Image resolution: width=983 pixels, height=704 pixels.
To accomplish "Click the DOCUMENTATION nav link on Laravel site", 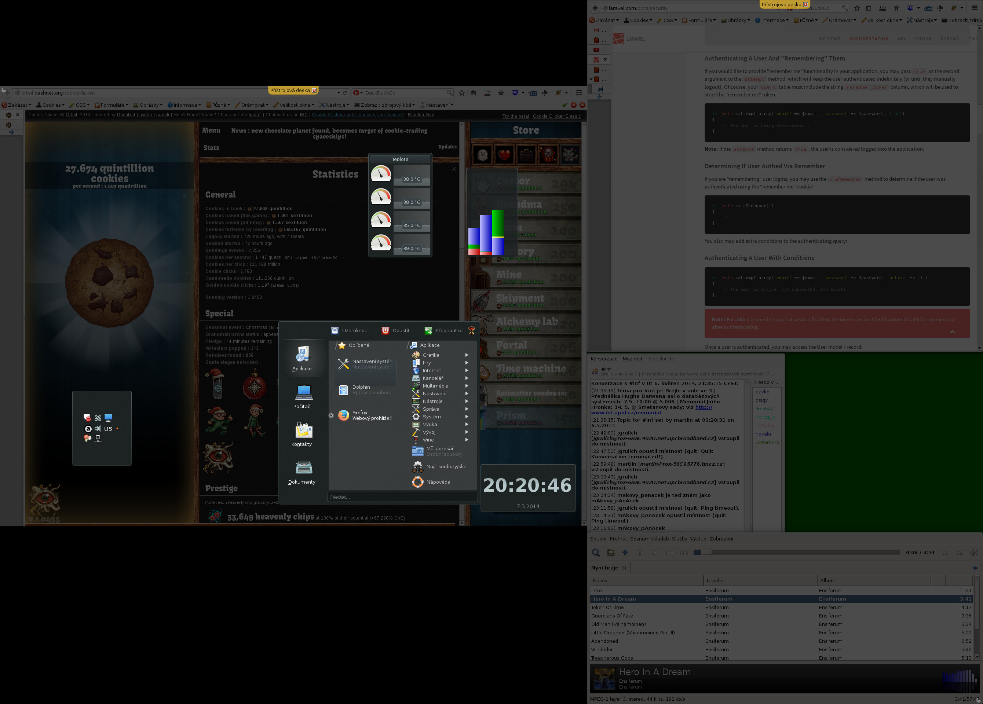I will [x=869, y=39].
